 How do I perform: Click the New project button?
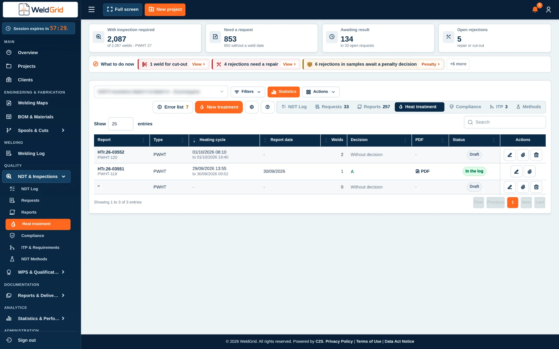[x=165, y=10]
